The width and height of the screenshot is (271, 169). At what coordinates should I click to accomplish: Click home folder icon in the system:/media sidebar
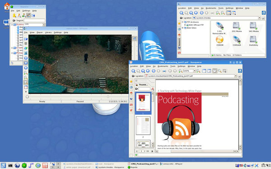click(x=179, y=35)
